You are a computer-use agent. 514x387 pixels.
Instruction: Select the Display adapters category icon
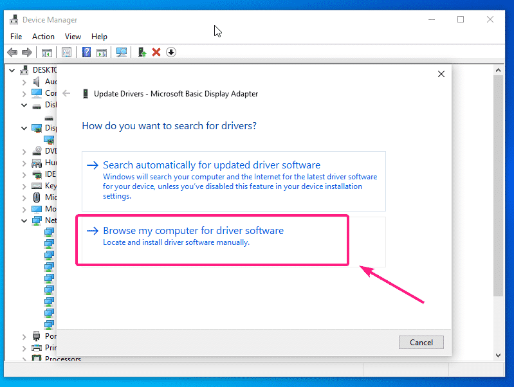click(37, 128)
